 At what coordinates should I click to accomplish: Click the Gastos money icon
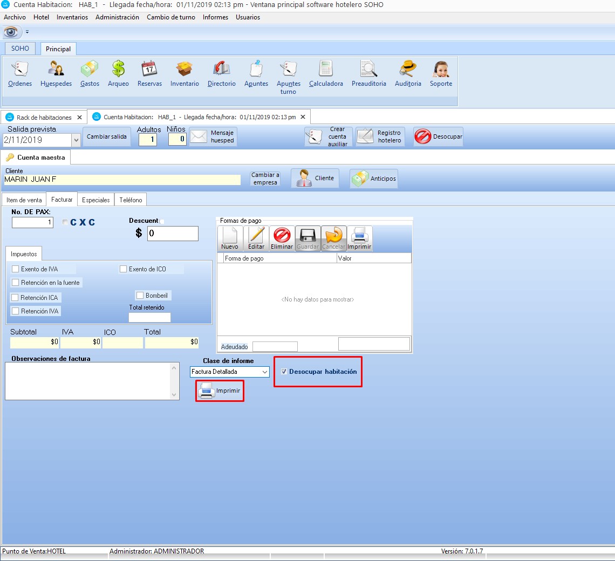(90, 74)
